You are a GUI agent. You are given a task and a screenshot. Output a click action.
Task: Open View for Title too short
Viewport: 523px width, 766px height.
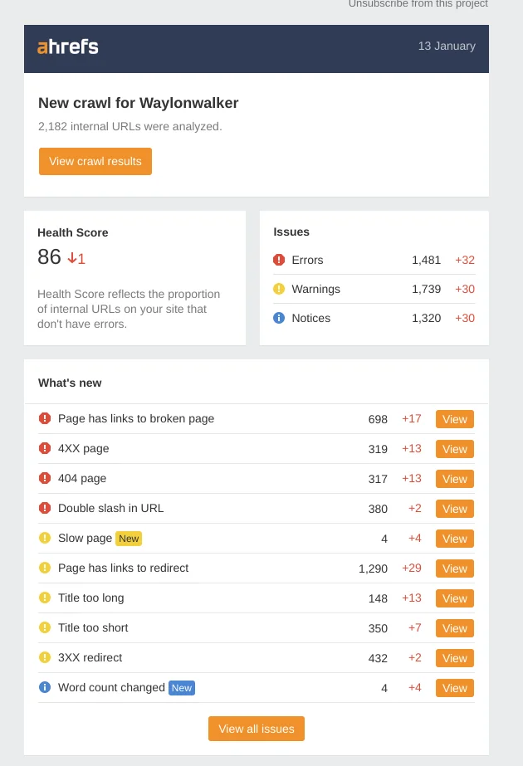pos(454,628)
